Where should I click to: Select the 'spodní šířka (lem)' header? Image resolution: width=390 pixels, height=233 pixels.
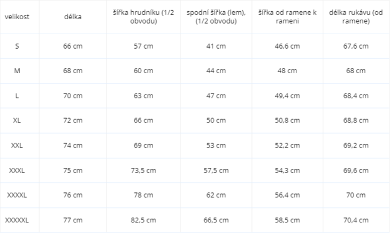point(216,17)
